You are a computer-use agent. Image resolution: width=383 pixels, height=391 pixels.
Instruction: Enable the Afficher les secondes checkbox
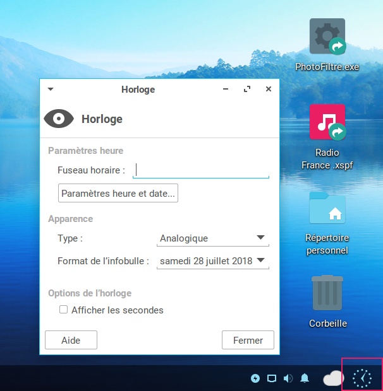(x=63, y=310)
